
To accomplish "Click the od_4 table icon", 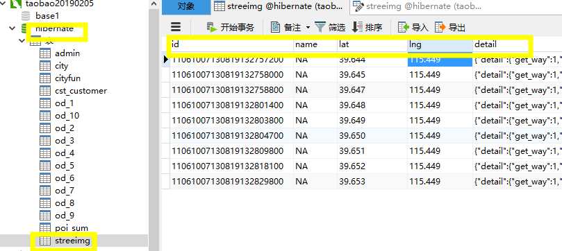I will point(45,153).
